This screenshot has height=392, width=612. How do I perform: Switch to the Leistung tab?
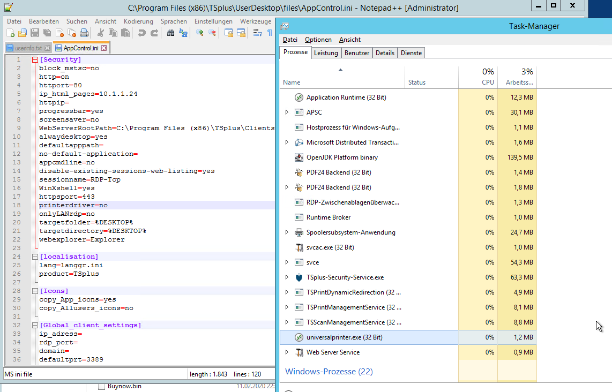pyautogui.click(x=326, y=53)
